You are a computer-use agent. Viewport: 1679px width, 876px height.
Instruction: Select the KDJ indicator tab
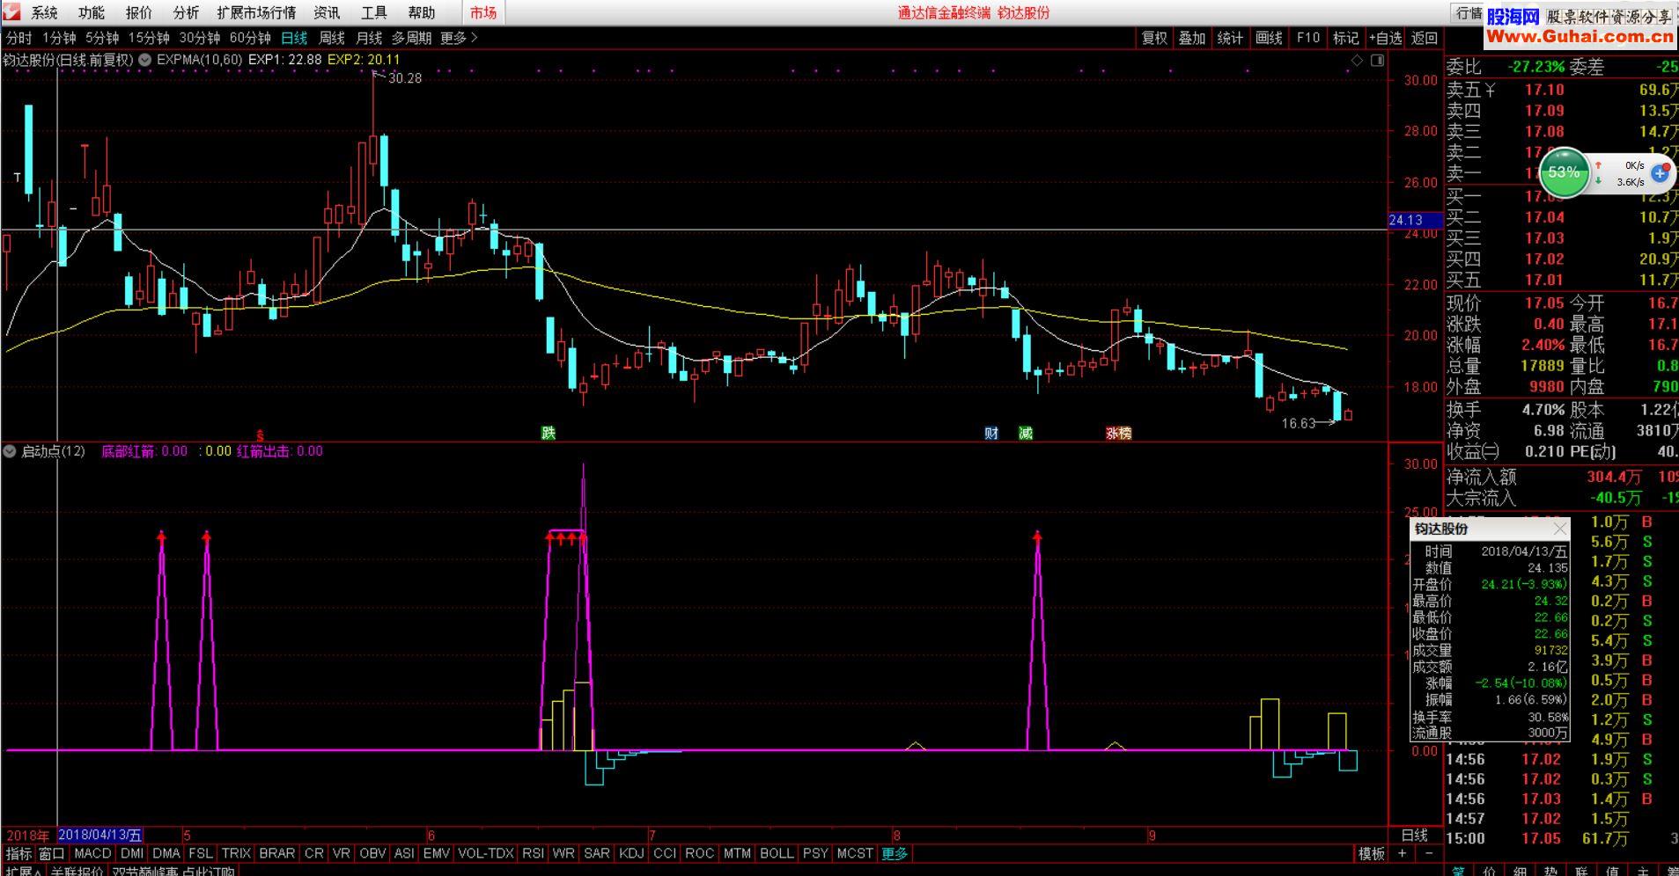[x=631, y=853]
